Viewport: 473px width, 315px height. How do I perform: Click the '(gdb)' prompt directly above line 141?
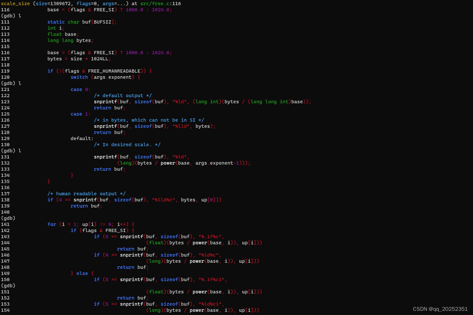tap(8, 218)
